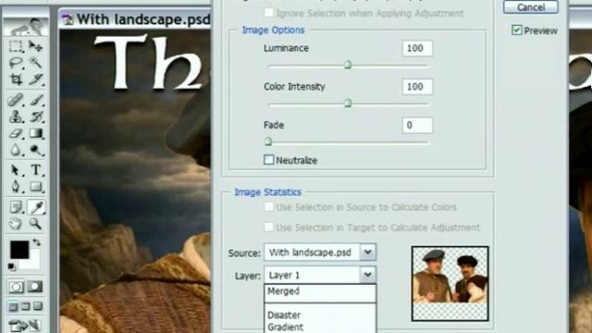Swap foreground and background colors

point(36,242)
